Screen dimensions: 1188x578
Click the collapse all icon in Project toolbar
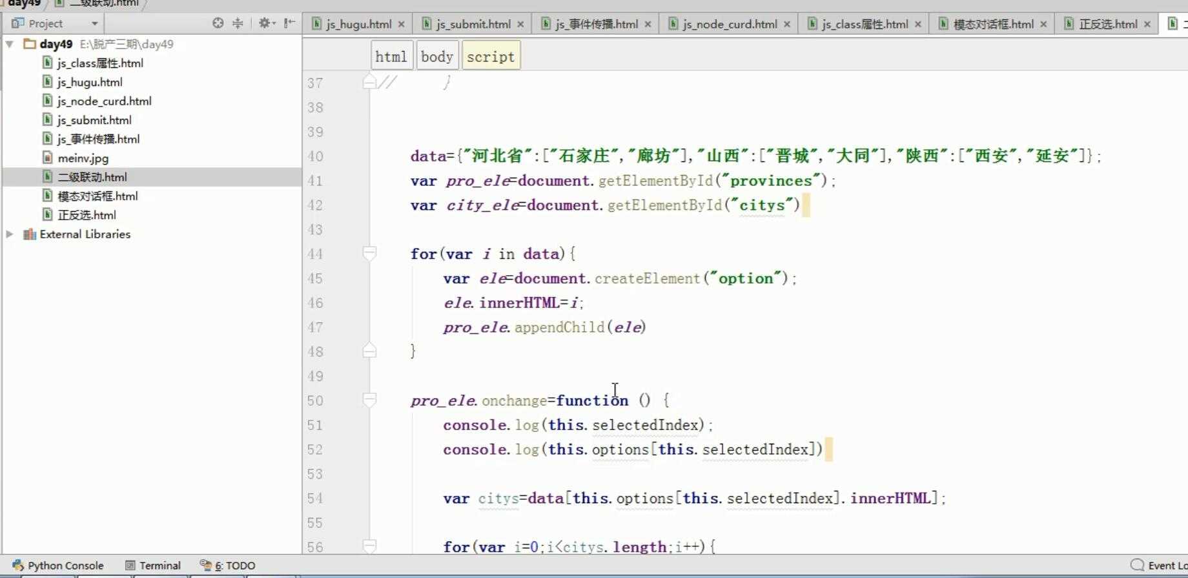[x=238, y=23]
